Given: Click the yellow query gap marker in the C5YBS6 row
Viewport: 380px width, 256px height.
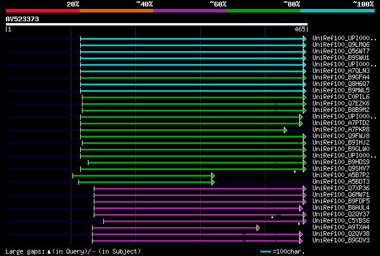Looking at the screenshot, I should [299, 223].
